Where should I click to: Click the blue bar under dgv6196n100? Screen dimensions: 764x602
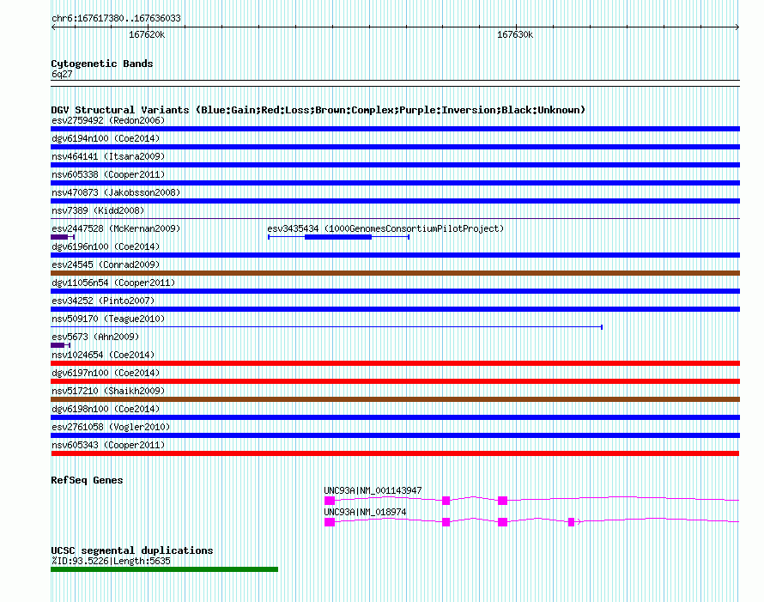(x=395, y=255)
